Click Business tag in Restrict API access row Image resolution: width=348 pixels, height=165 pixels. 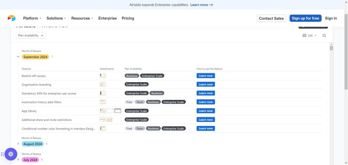click(132, 76)
